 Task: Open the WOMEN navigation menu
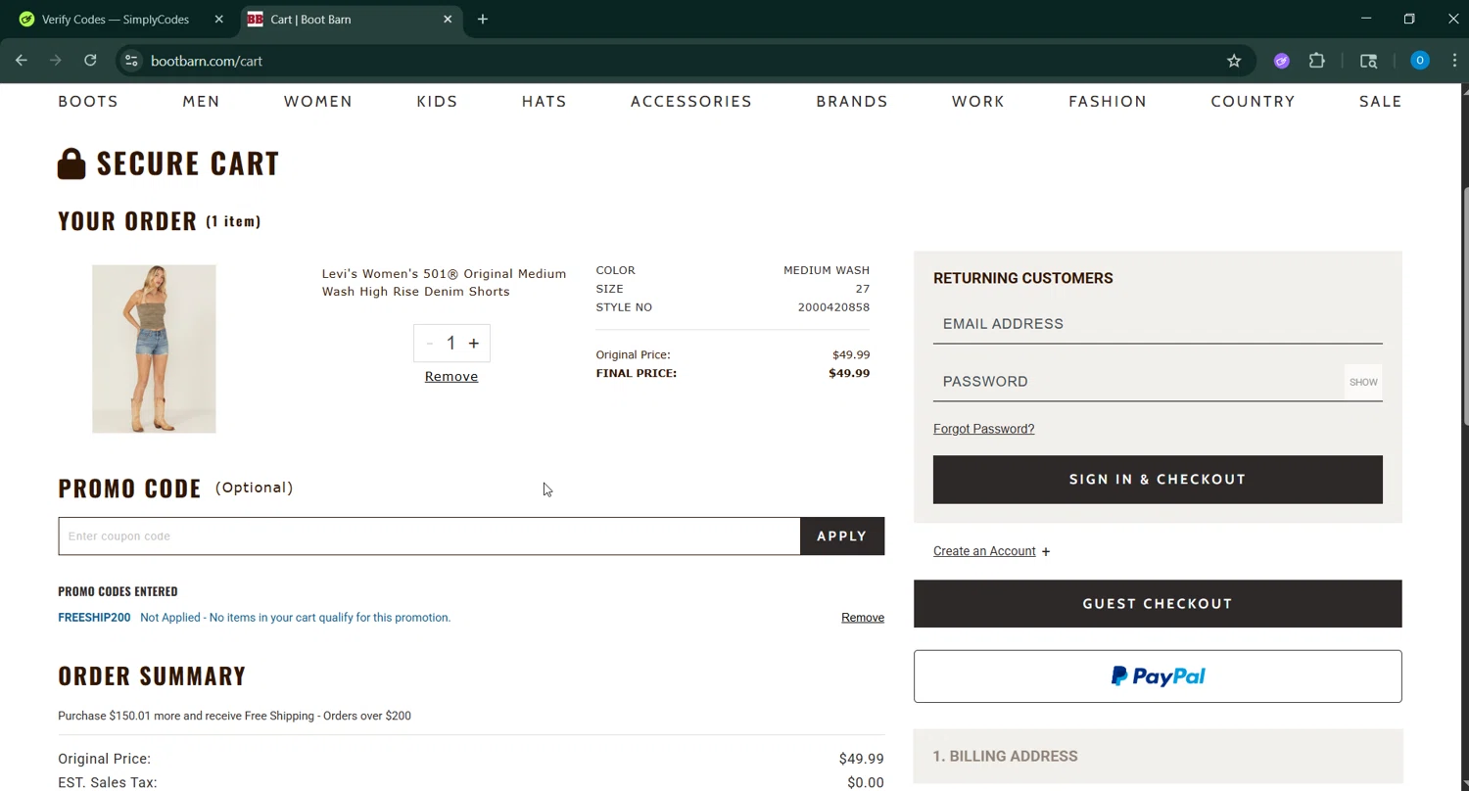pyautogui.click(x=318, y=101)
